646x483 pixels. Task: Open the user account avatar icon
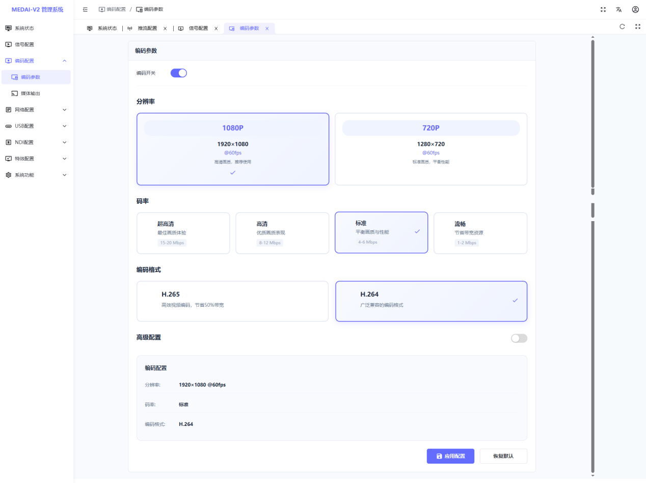(x=635, y=9)
